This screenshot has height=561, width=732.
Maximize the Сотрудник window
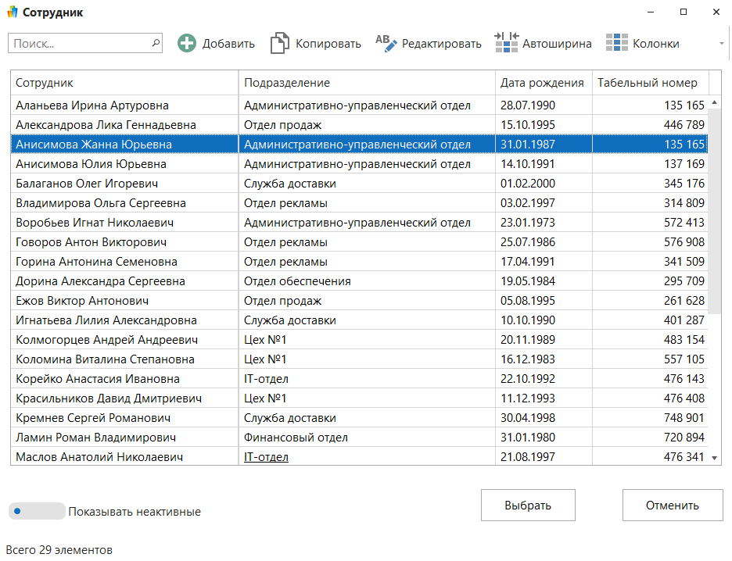pos(683,13)
